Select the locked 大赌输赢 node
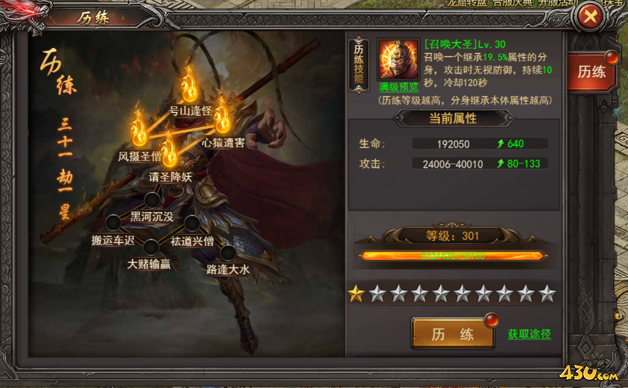This screenshot has height=388, width=628. pos(151,248)
